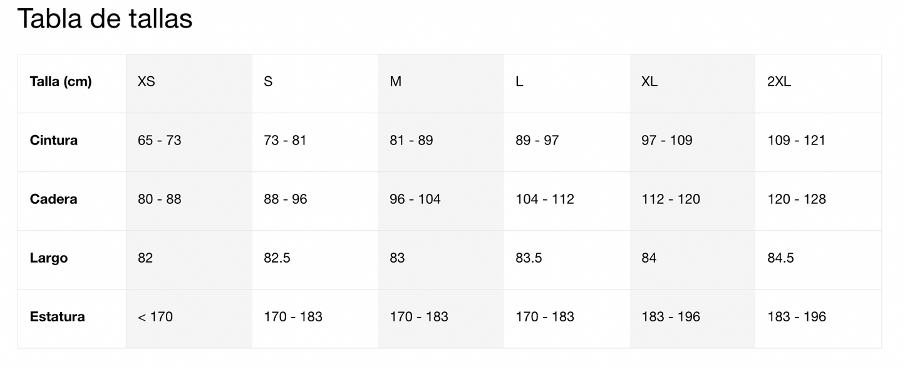Select the XL size column header

click(x=649, y=82)
